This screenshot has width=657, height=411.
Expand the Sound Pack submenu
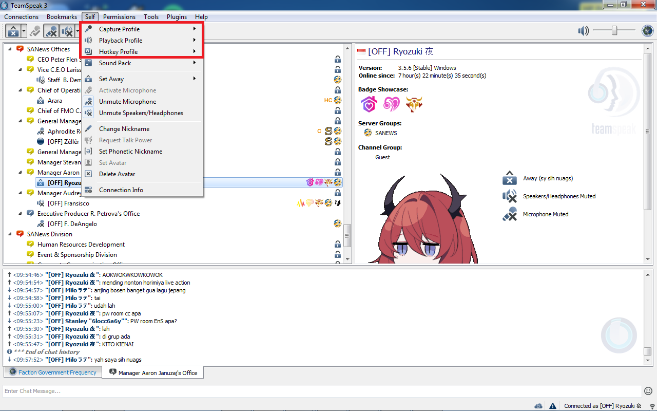coord(142,63)
